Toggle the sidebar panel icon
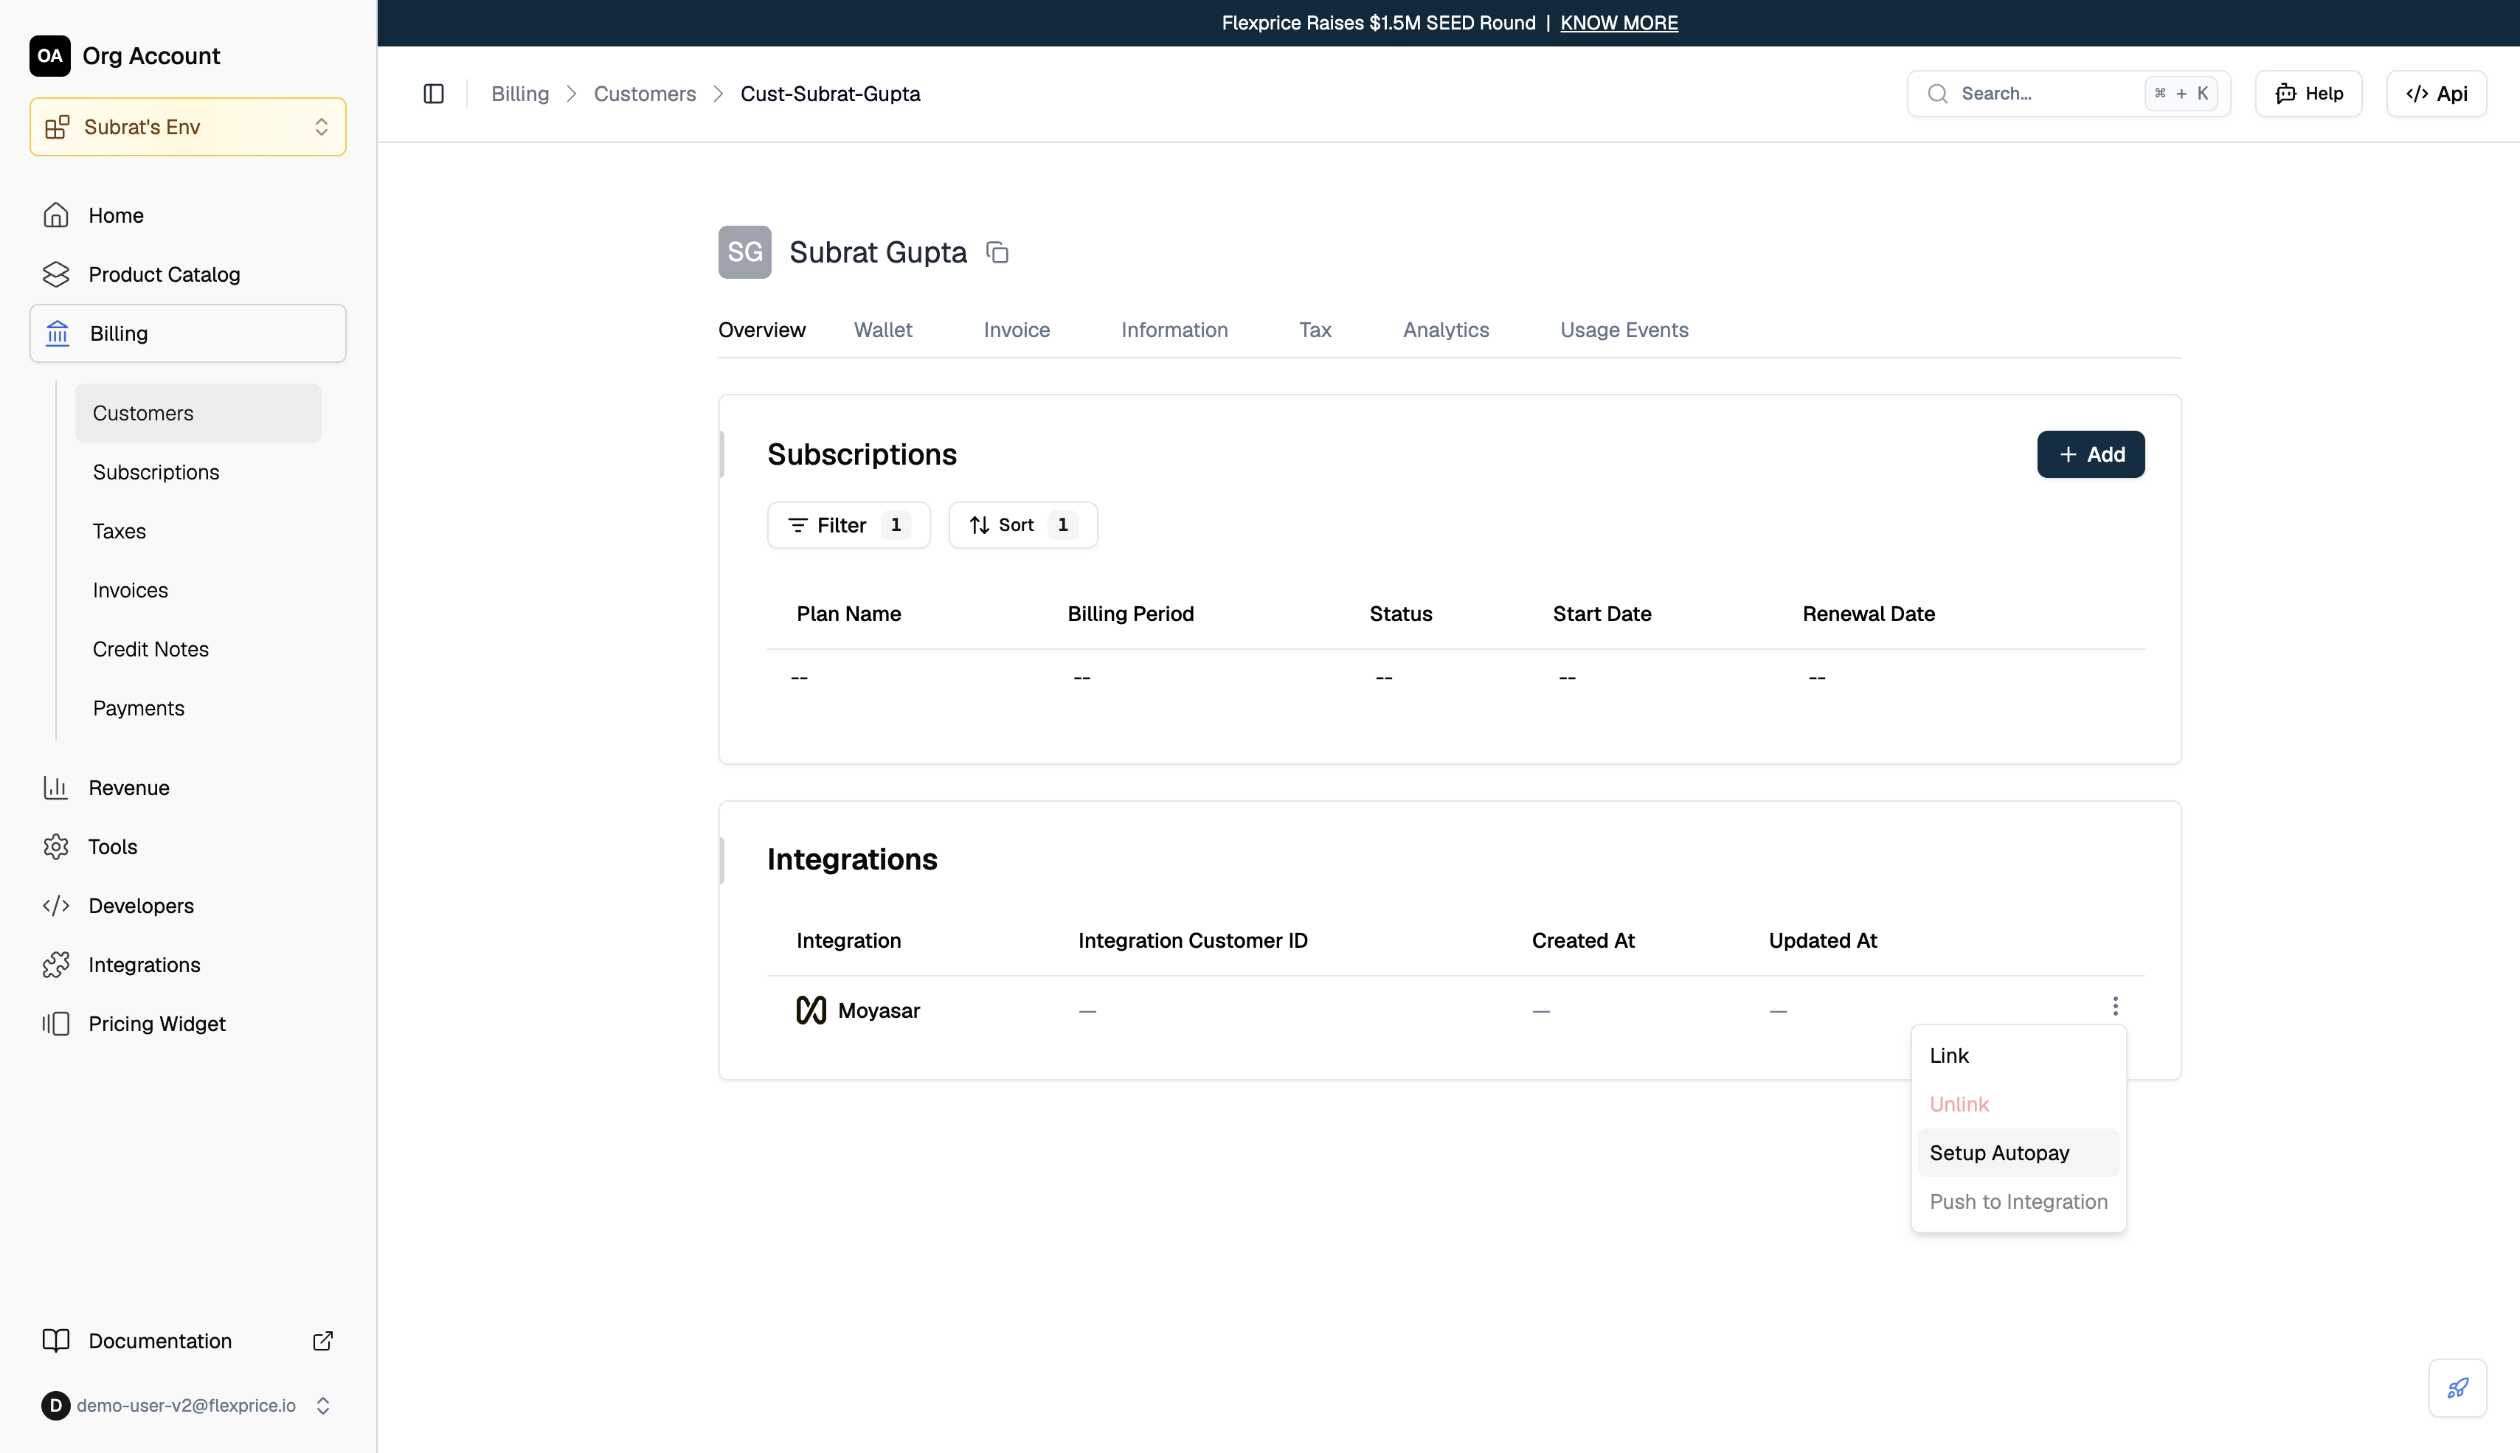Image resolution: width=2520 pixels, height=1453 pixels. point(433,94)
